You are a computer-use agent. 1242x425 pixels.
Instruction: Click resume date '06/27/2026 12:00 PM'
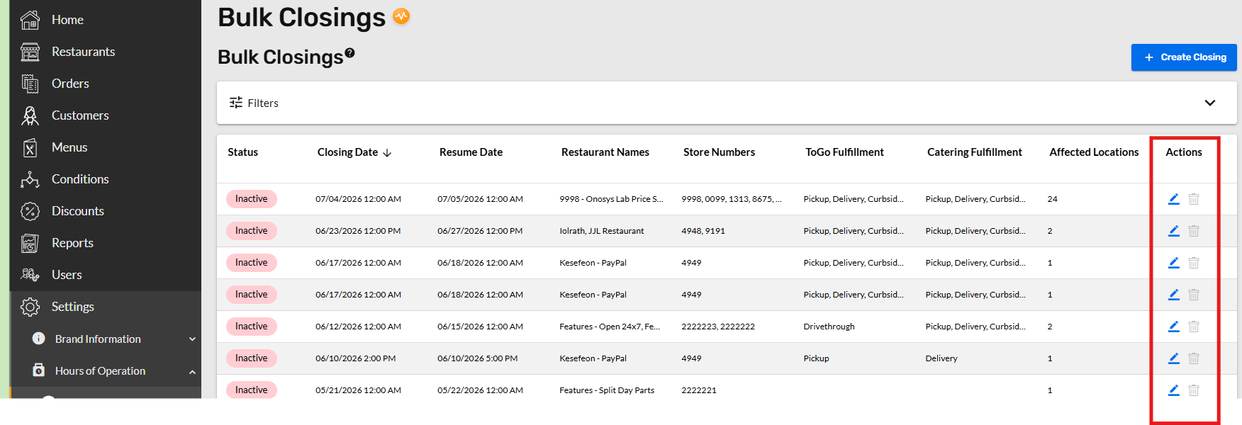(480, 231)
